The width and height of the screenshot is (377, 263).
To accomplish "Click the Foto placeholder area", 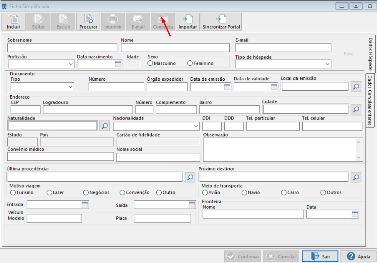I will 349,54.
